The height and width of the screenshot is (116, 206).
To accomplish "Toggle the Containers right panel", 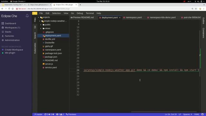I will pyautogui.click(x=203, y=33).
